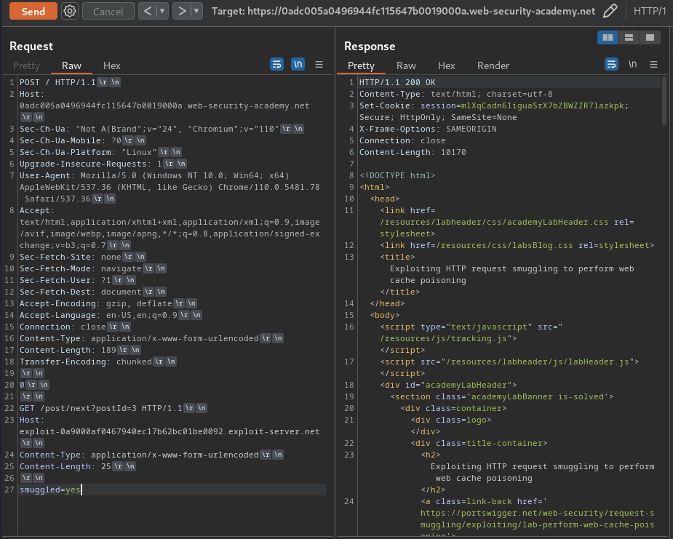Click the Target URL text
Screen dimensions: 673x539
pyautogui.click(x=403, y=11)
